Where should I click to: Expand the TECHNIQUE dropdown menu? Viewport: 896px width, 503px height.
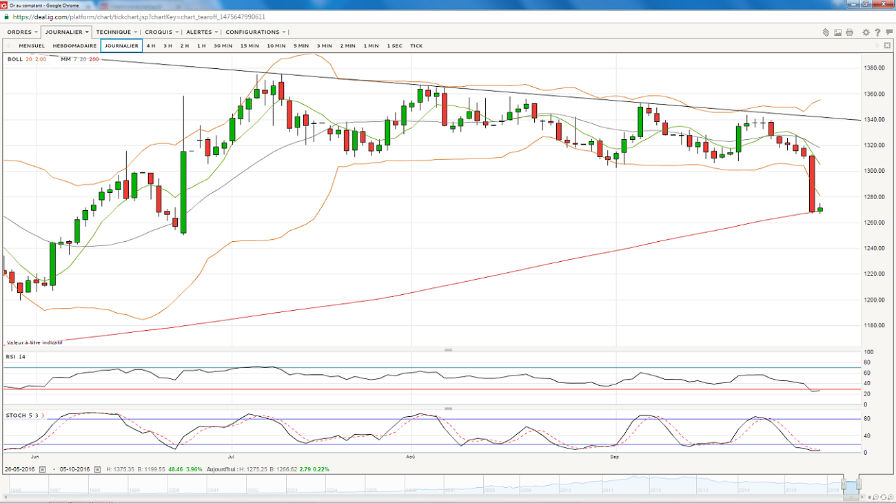[116, 32]
